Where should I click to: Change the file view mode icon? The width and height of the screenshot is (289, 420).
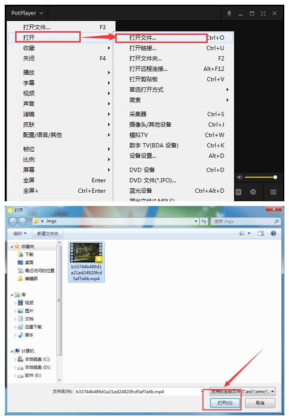242,233
